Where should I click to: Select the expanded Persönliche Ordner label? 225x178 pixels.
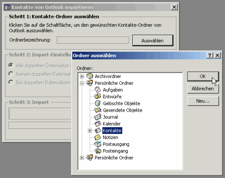click(114, 83)
